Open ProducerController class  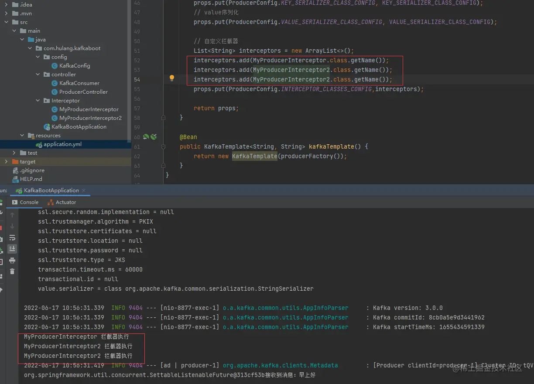(83, 92)
